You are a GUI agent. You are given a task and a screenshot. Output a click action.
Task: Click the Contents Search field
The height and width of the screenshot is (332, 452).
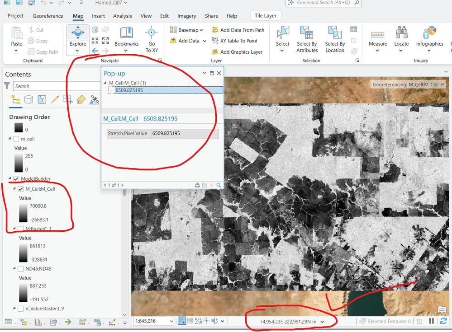(x=57, y=86)
